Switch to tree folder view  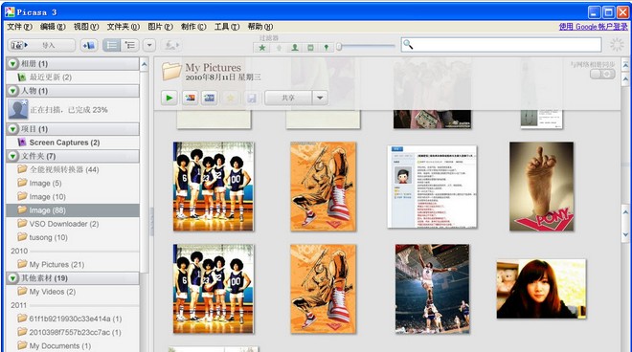pos(130,45)
